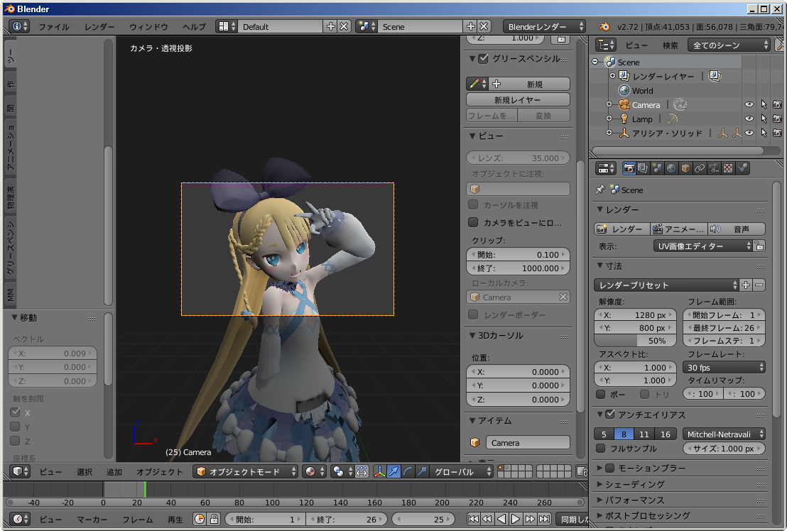This screenshot has width=787, height=531.
Task: Open the Mitchell-Netravali filter dropdown
Action: click(x=724, y=434)
